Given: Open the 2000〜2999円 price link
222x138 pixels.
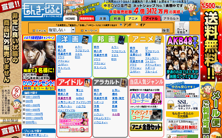Looking at the screenshot, I should click(34, 118).
